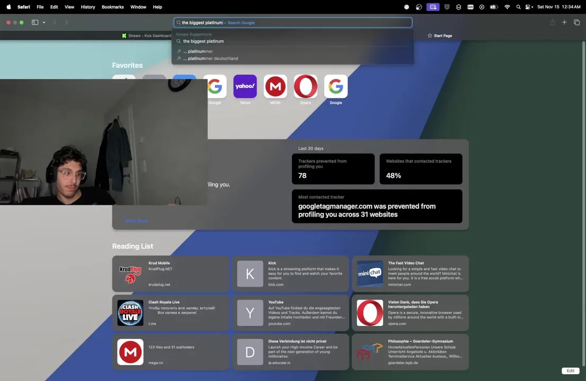Open Trackers prevented from profiling card
The width and height of the screenshot is (586, 381).
point(333,169)
